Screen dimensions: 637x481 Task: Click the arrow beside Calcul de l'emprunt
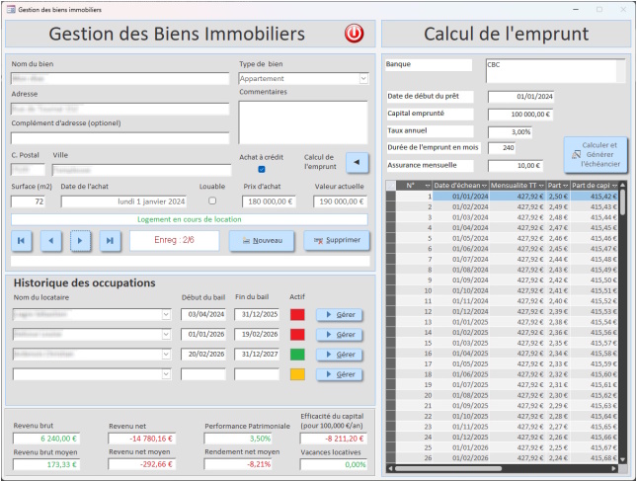point(356,162)
